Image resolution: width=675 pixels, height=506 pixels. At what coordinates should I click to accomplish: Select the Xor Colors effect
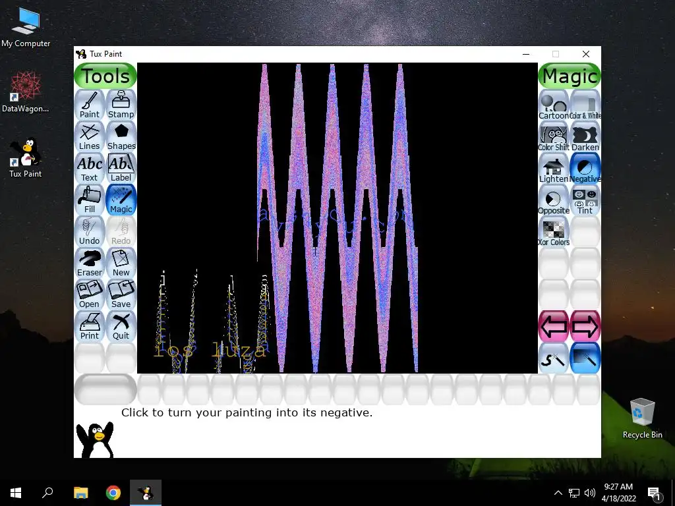click(x=554, y=232)
